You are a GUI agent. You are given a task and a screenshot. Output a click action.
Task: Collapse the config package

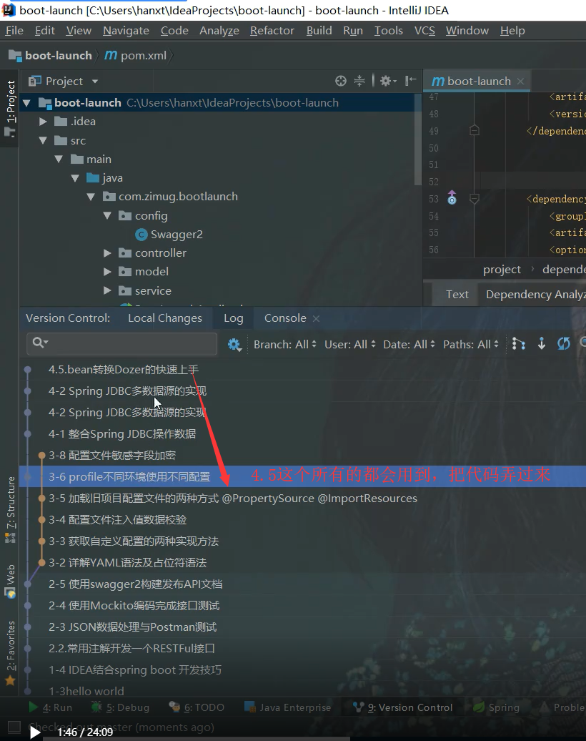107,215
